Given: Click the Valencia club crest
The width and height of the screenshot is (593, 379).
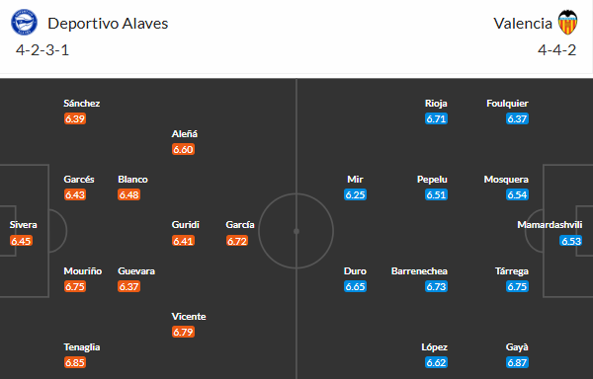Looking at the screenshot, I should click(567, 23).
